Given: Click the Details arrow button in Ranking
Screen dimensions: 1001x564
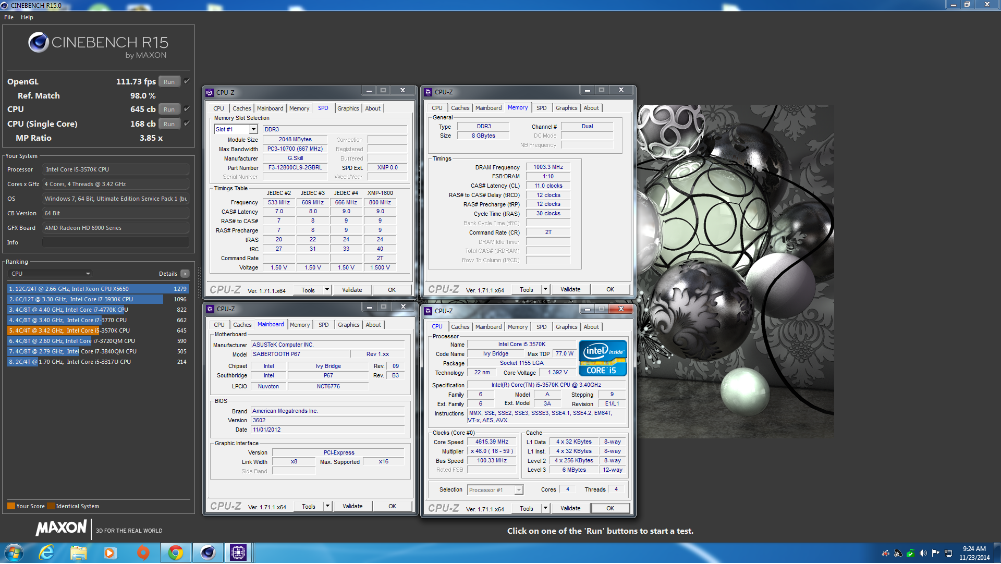Looking at the screenshot, I should (185, 274).
